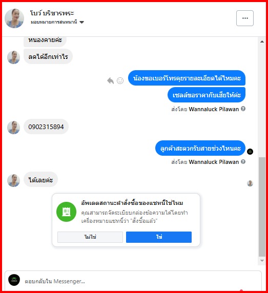Click the scrollbar down arrow
Viewport: 268px width, 293px height.
tap(262, 261)
